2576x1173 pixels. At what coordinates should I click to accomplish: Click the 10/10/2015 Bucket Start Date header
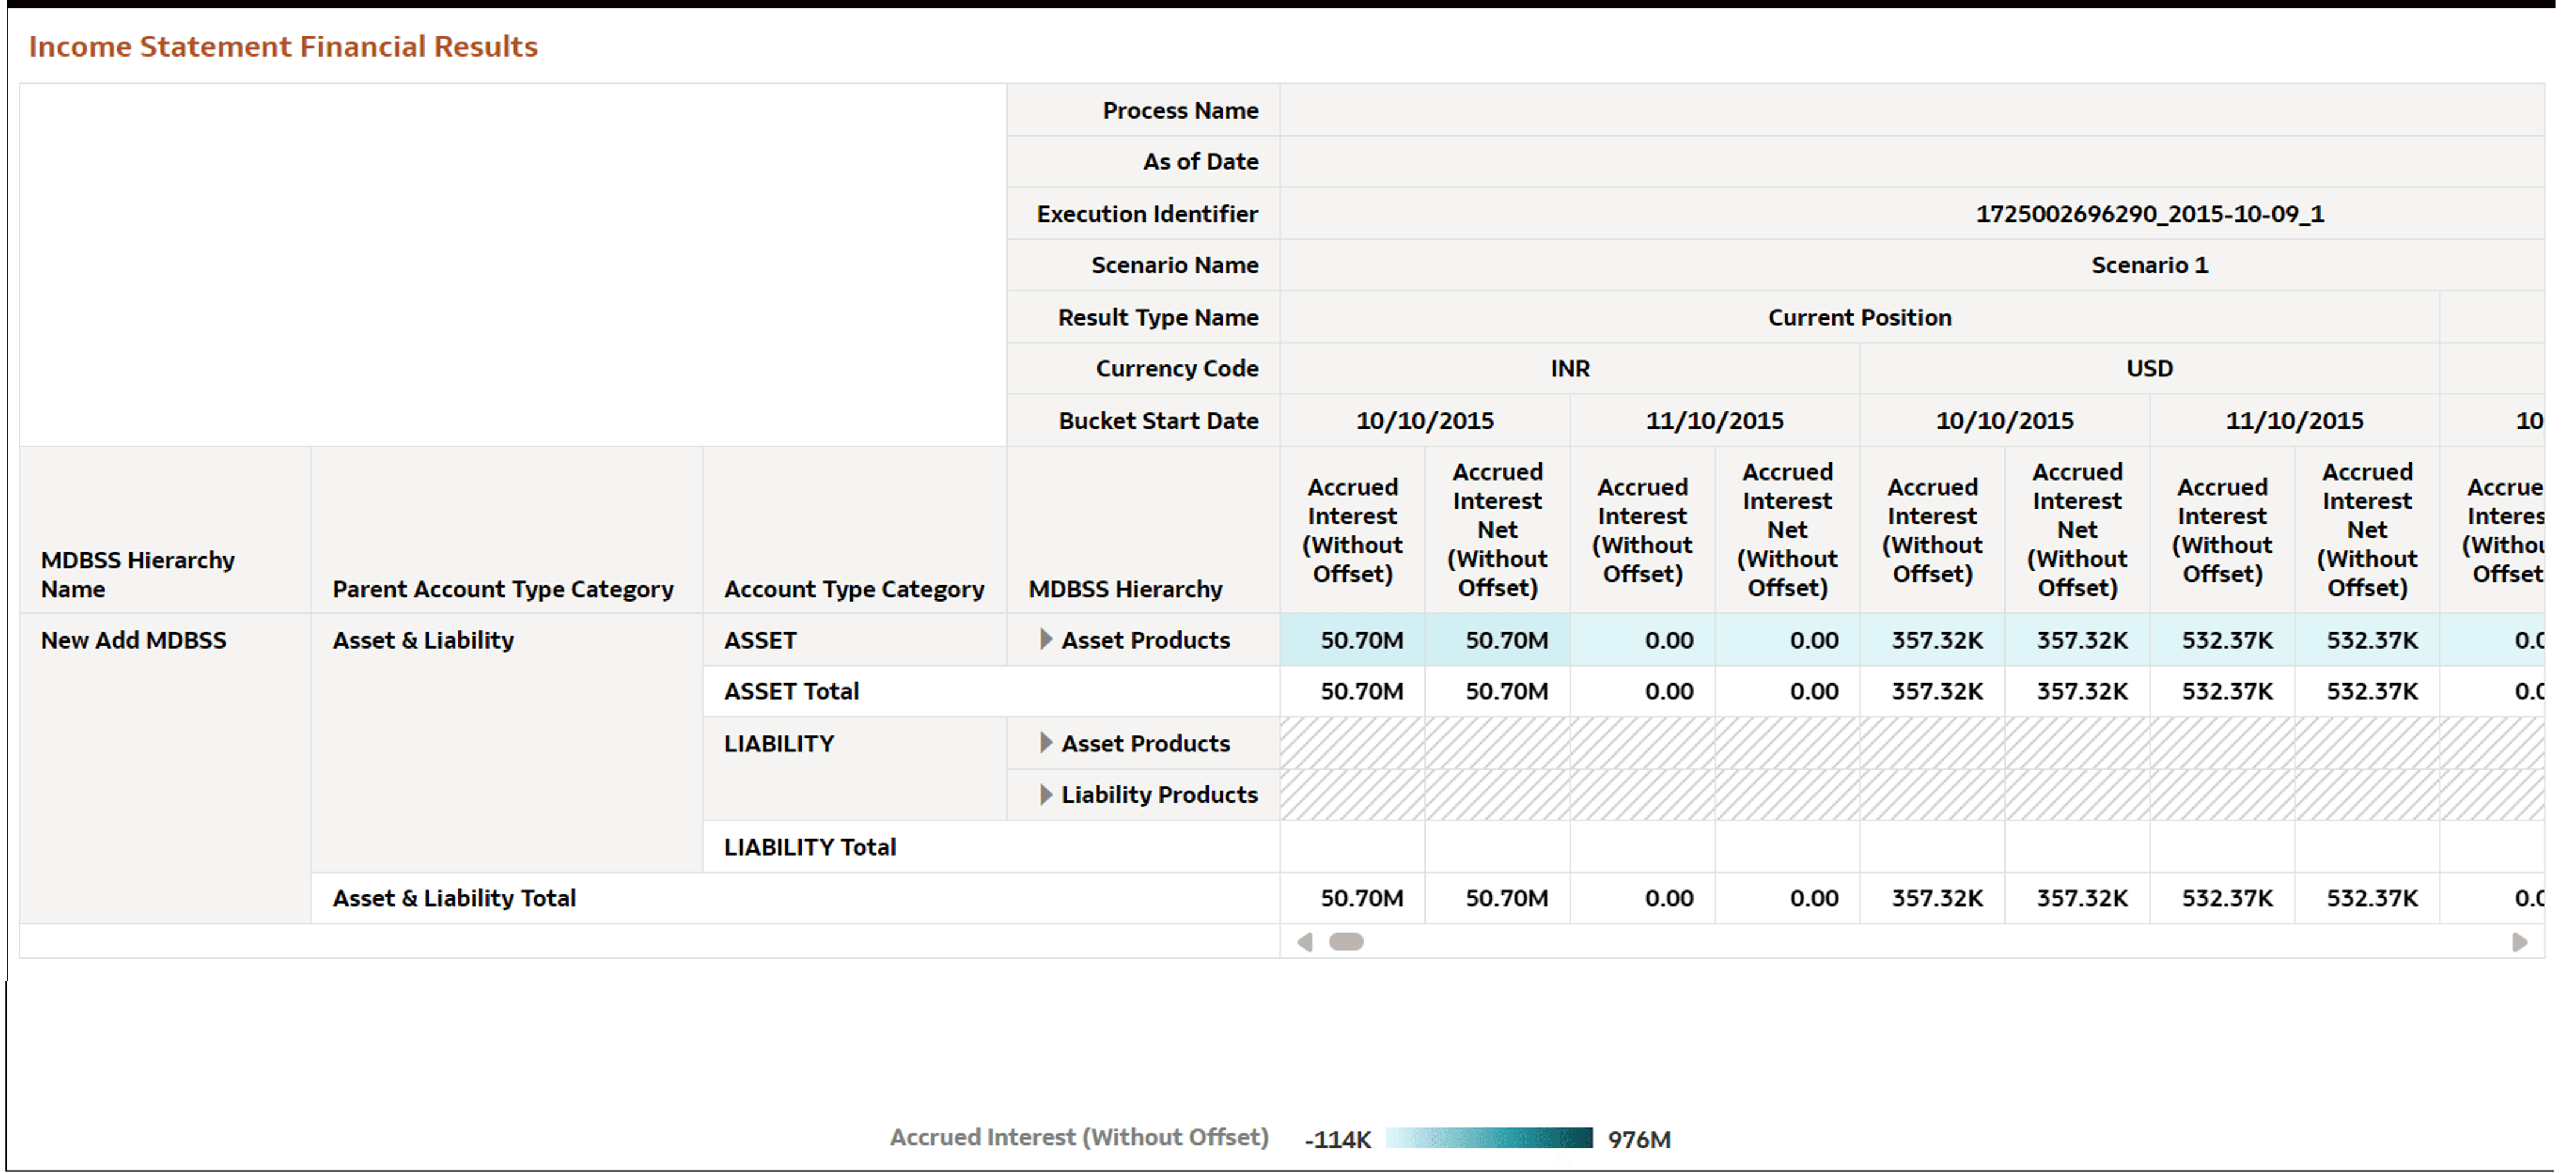coord(1425,420)
